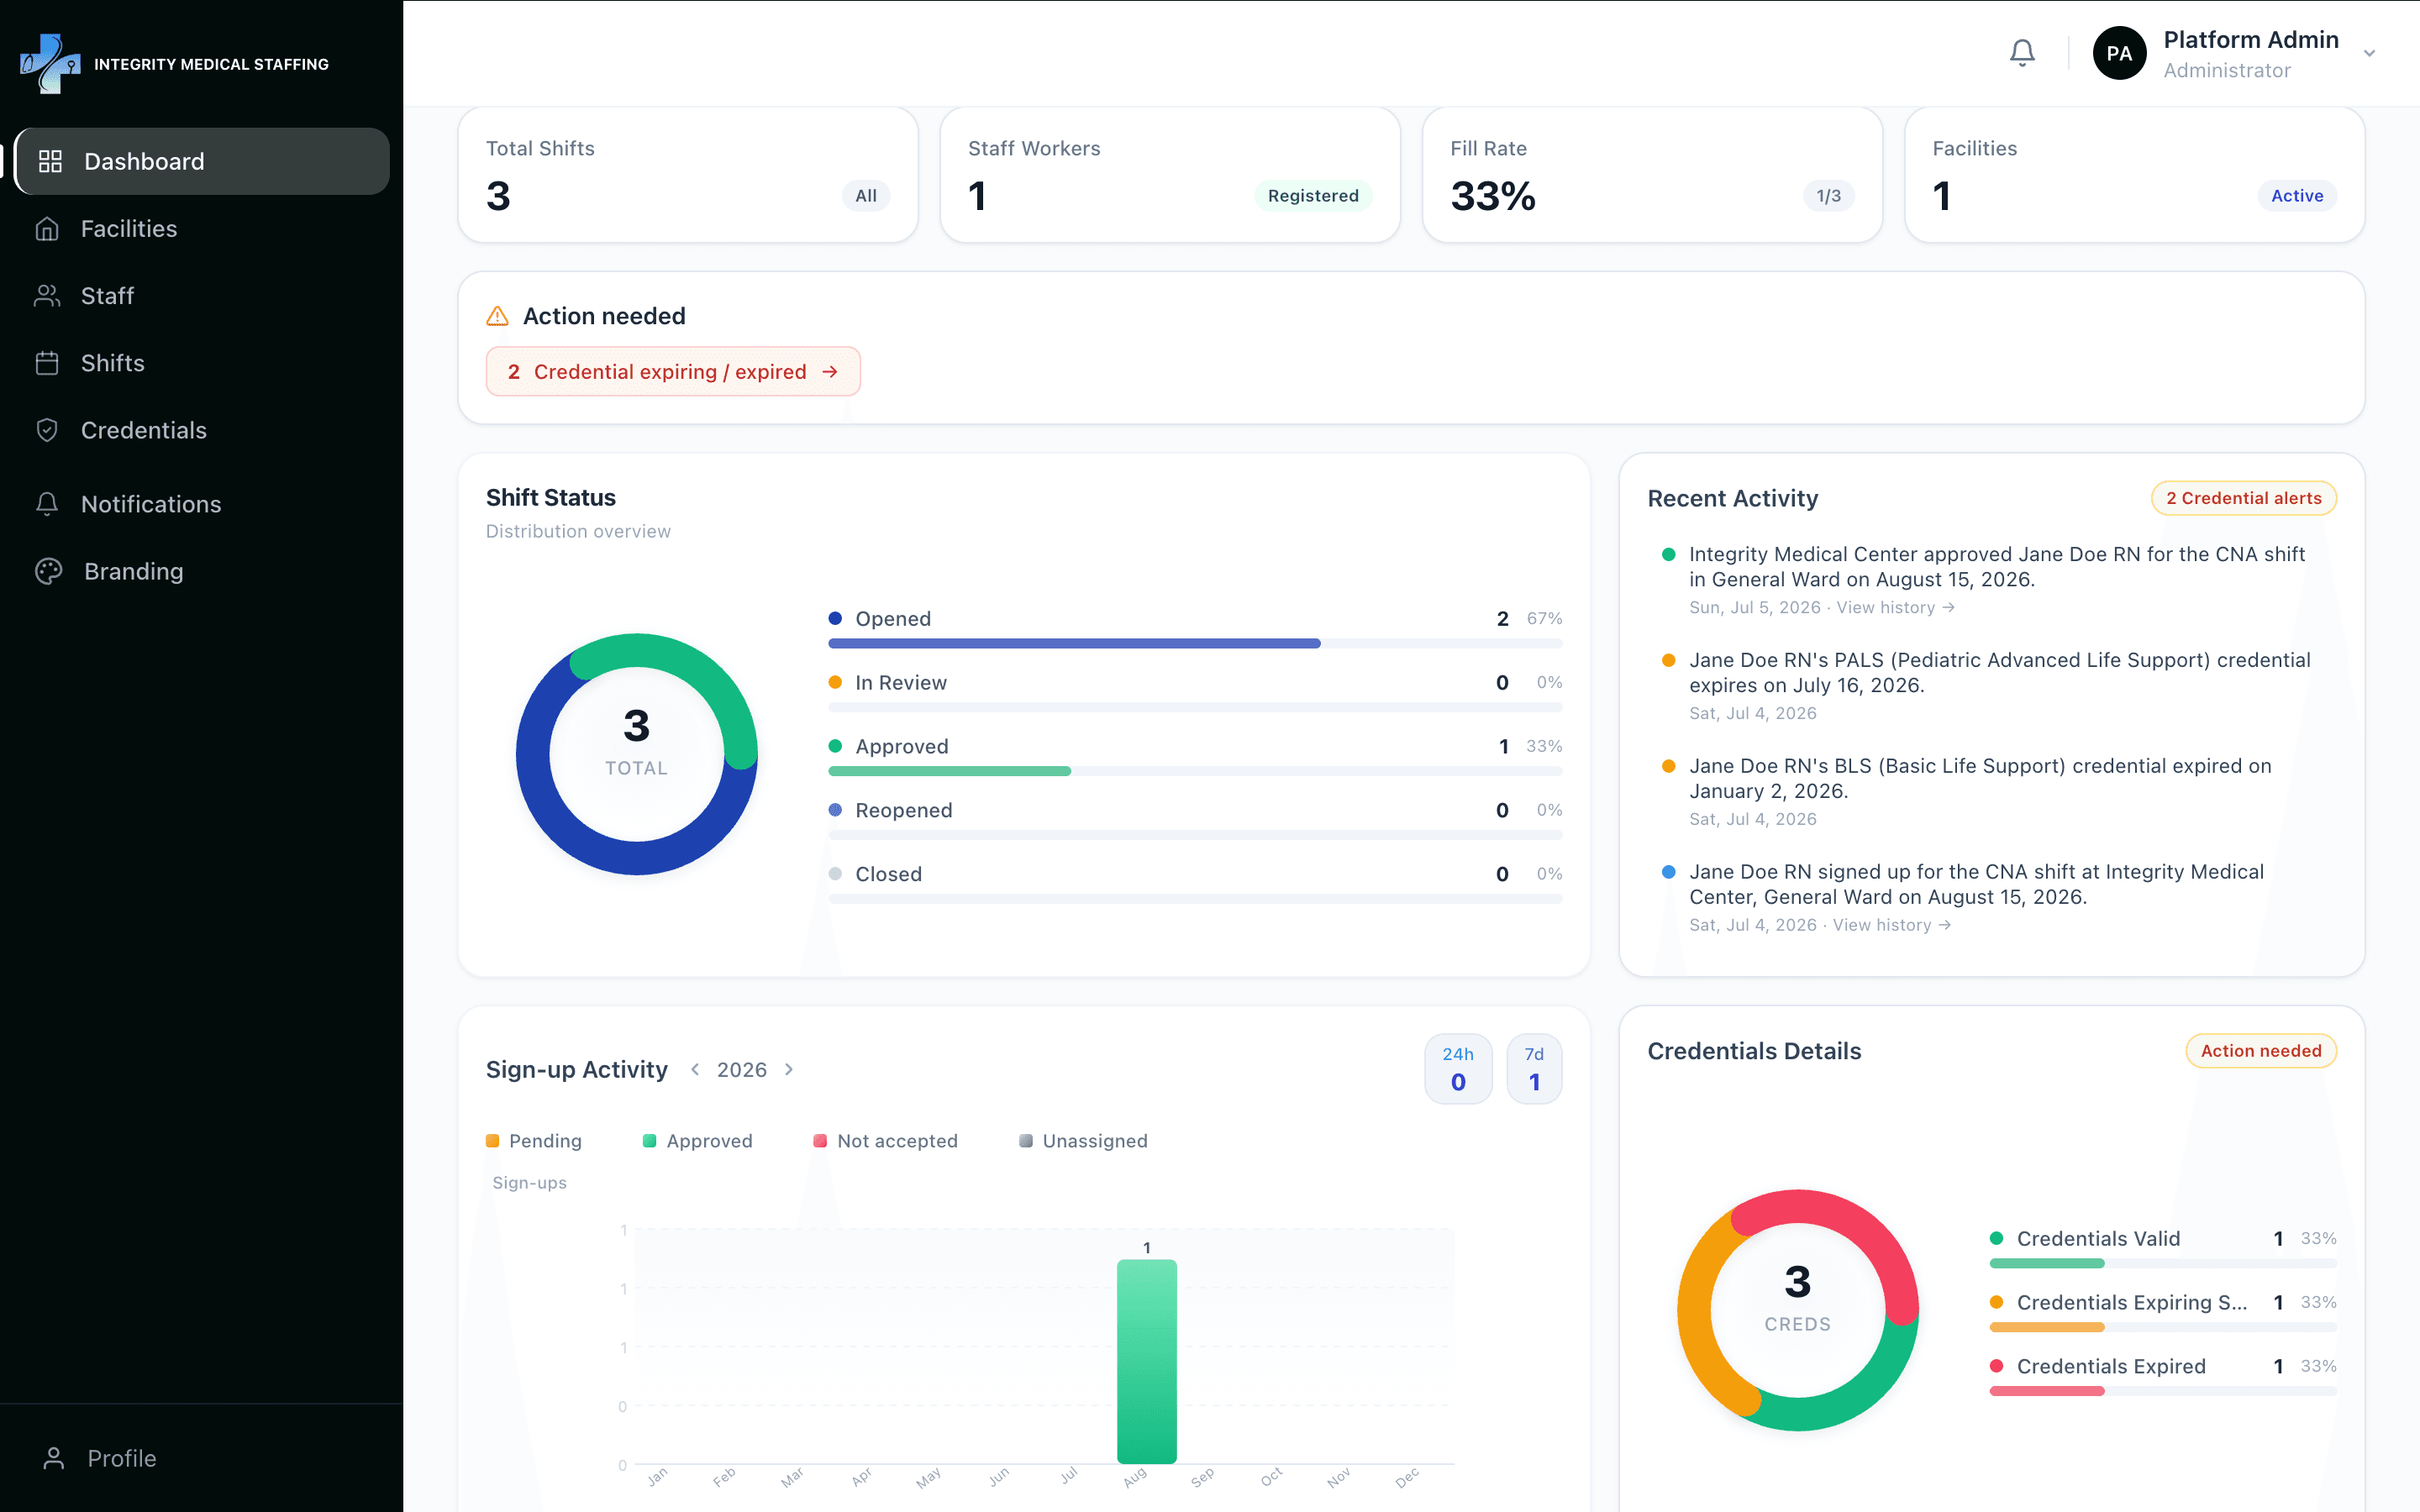Expand the Platform Admin account dropdown chevron
This screenshot has height=1512, width=2420.
point(2369,54)
